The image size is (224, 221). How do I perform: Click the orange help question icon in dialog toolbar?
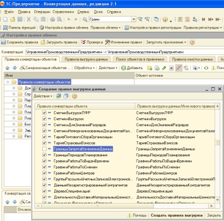pos(74,96)
